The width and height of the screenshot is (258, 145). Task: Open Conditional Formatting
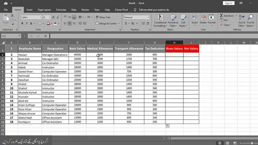click(x=160, y=21)
